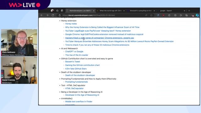Close the 'Microsoft is using Bing' tab
This screenshot has width=201, height=113.
tap(154, 11)
